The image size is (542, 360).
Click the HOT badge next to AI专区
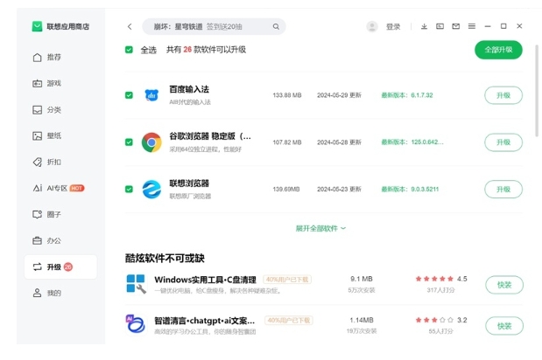(x=77, y=188)
